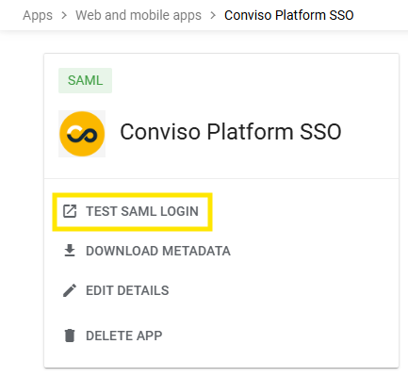Screen dimensions: 408x377
Task: Select DELETE APP
Action: click(124, 336)
